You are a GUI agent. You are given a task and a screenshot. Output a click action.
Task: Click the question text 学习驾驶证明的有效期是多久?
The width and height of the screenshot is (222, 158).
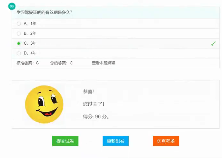tap(44, 12)
